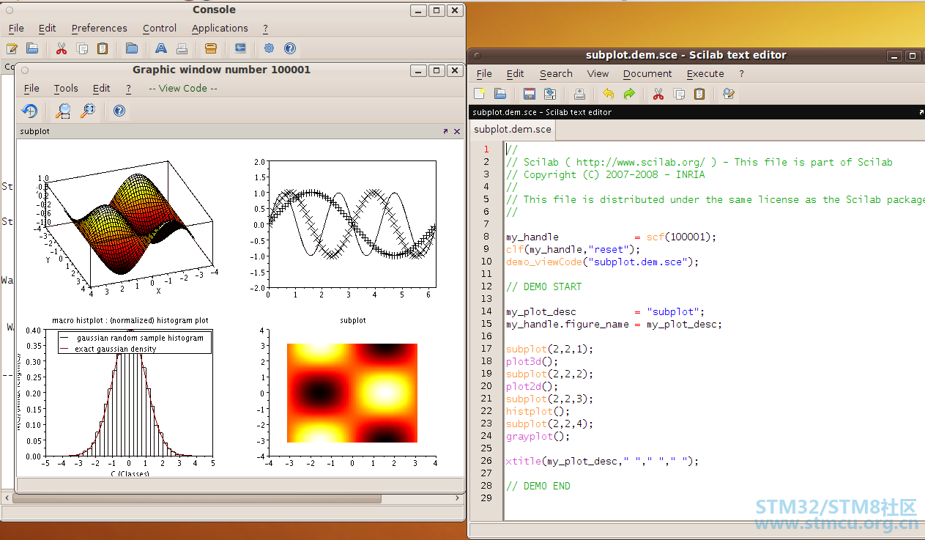
Task: Open find/replace icon in text editor
Action: (x=729, y=94)
